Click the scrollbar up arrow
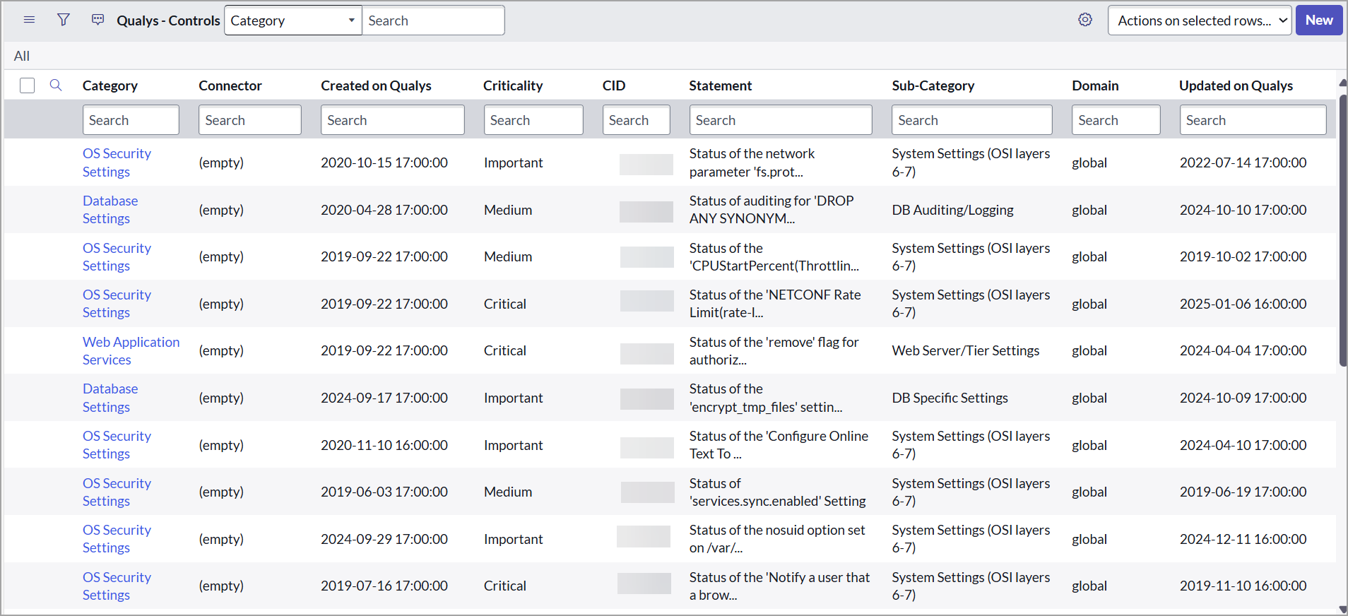Viewport: 1348px width, 616px height. (1342, 83)
